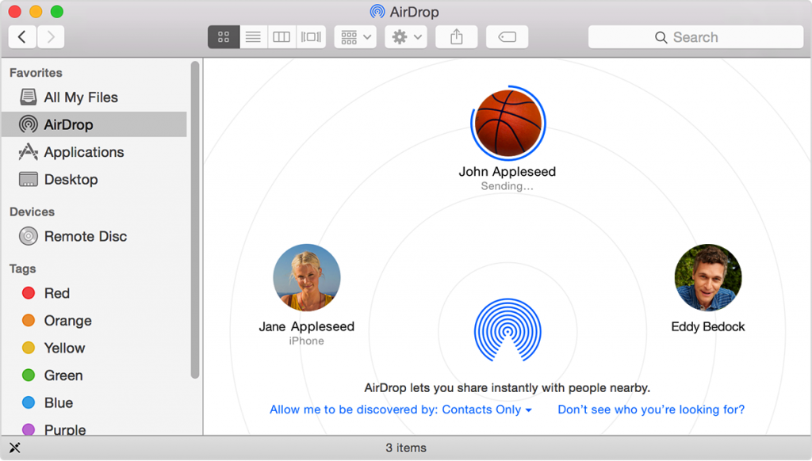The width and height of the screenshot is (812, 461).
Task: Click inside the Search field
Action: [x=695, y=36]
